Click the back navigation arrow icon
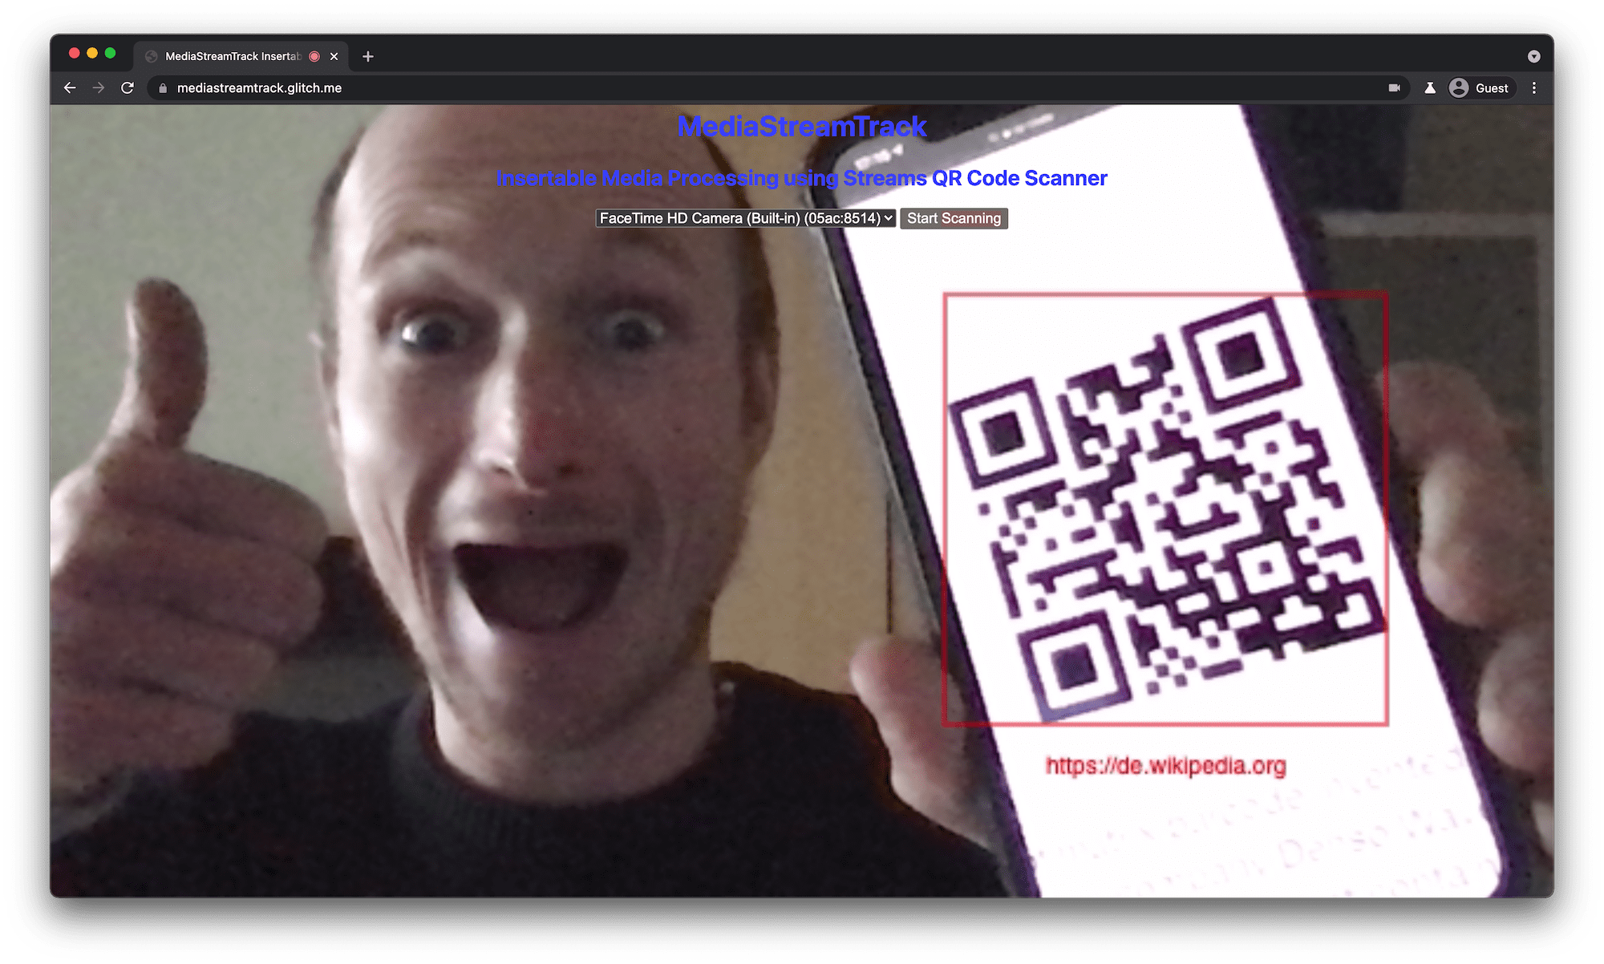Image resolution: width=1604 pixels, height=964 pixels. coord(72,88)
